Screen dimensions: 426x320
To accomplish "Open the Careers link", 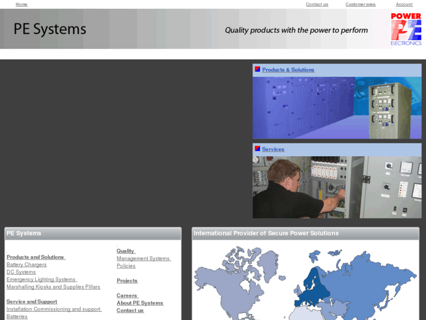I will point(127,295).
